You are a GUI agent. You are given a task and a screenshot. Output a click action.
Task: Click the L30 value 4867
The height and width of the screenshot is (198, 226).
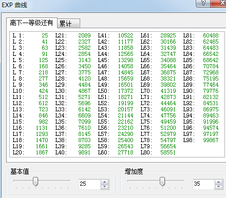click(84, 91)
